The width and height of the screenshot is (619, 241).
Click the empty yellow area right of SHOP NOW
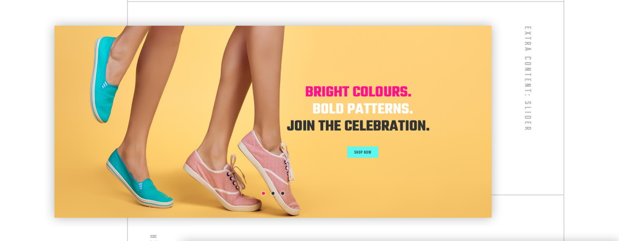tap(434, 152)
